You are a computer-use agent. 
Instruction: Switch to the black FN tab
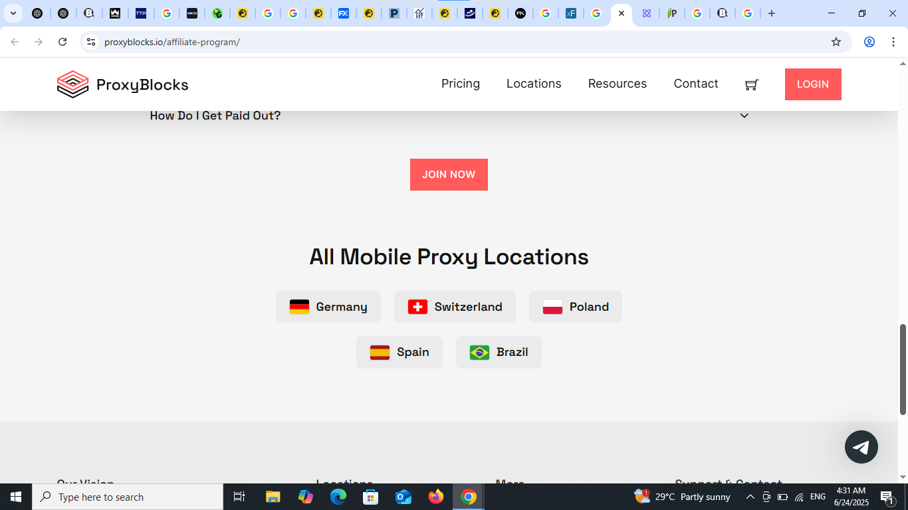pos(520,13)
